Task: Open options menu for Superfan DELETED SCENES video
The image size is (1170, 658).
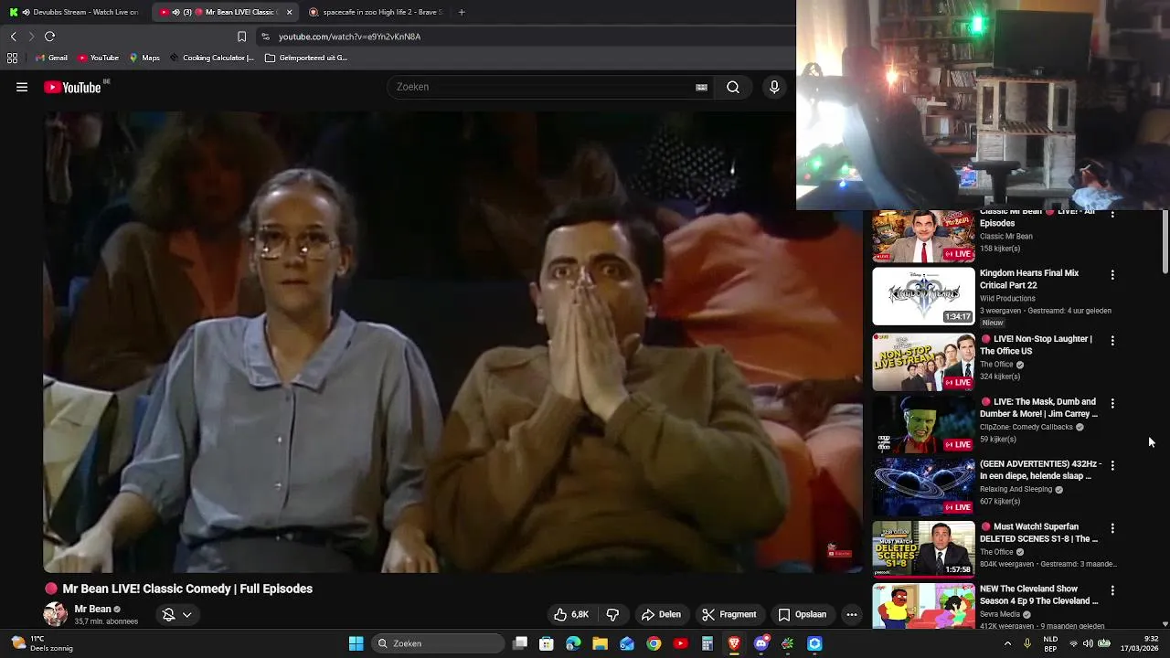Action: (1112, 528)
